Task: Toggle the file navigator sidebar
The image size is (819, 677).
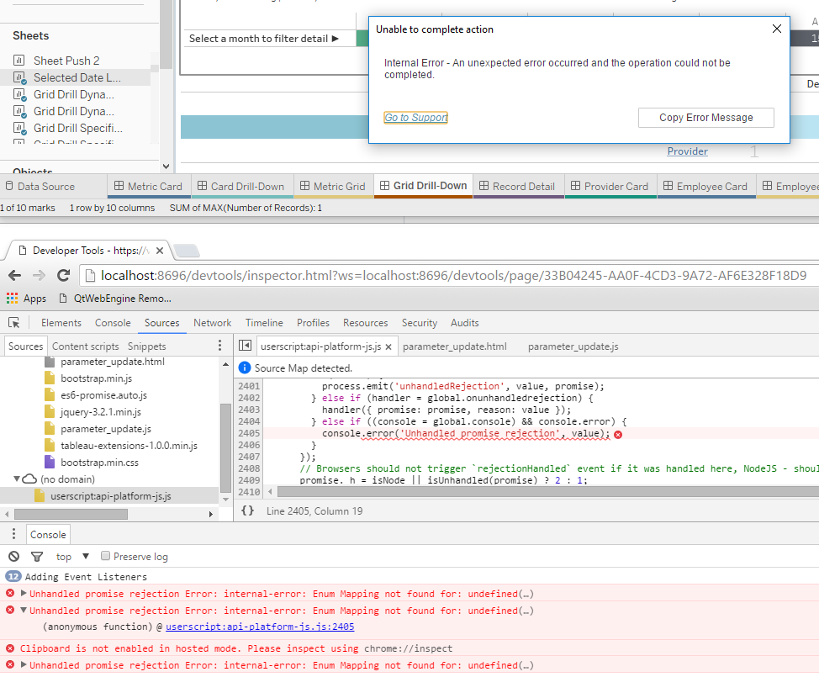Action: coord(245,346)
